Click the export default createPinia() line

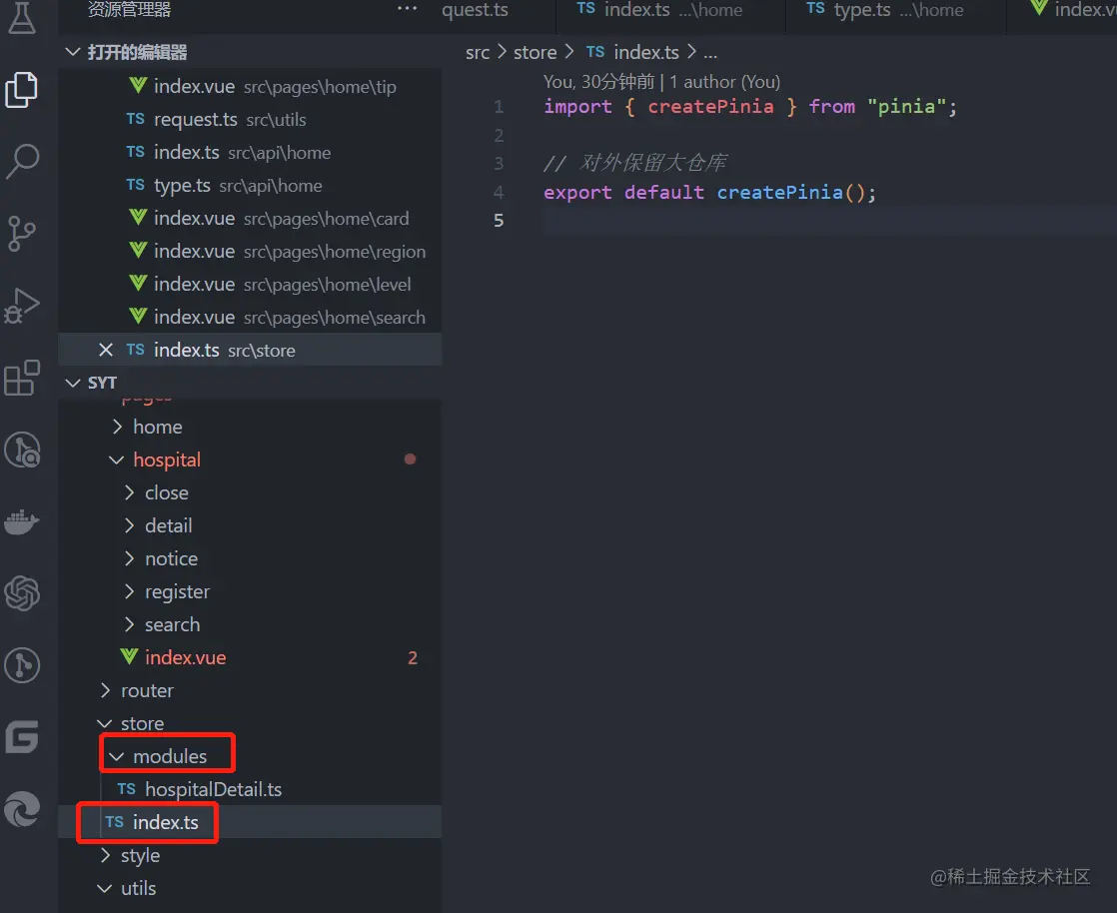click(x=709, y=192)
